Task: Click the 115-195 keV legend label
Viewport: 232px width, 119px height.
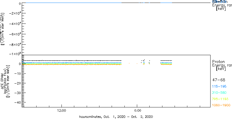Action: click(219, 86)
